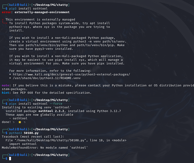Click the purple 'note' label
Screen dimensions: 194x163
6,85
